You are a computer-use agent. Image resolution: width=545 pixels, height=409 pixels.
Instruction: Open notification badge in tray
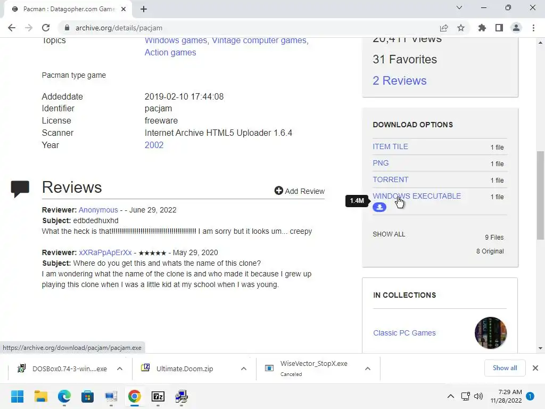530,396
